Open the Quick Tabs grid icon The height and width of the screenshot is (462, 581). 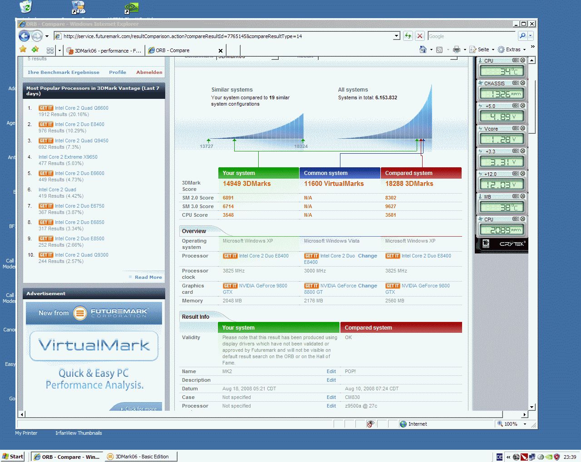[x=50, y=50]
